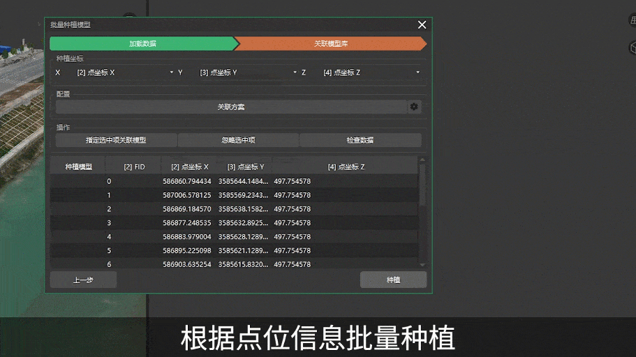Switch to the 加载数据 step tab

[142, 44]
